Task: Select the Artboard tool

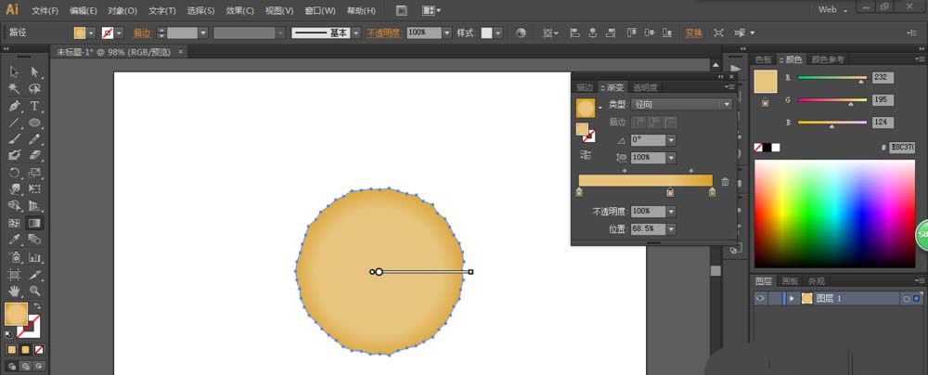Action: [15, 275]
